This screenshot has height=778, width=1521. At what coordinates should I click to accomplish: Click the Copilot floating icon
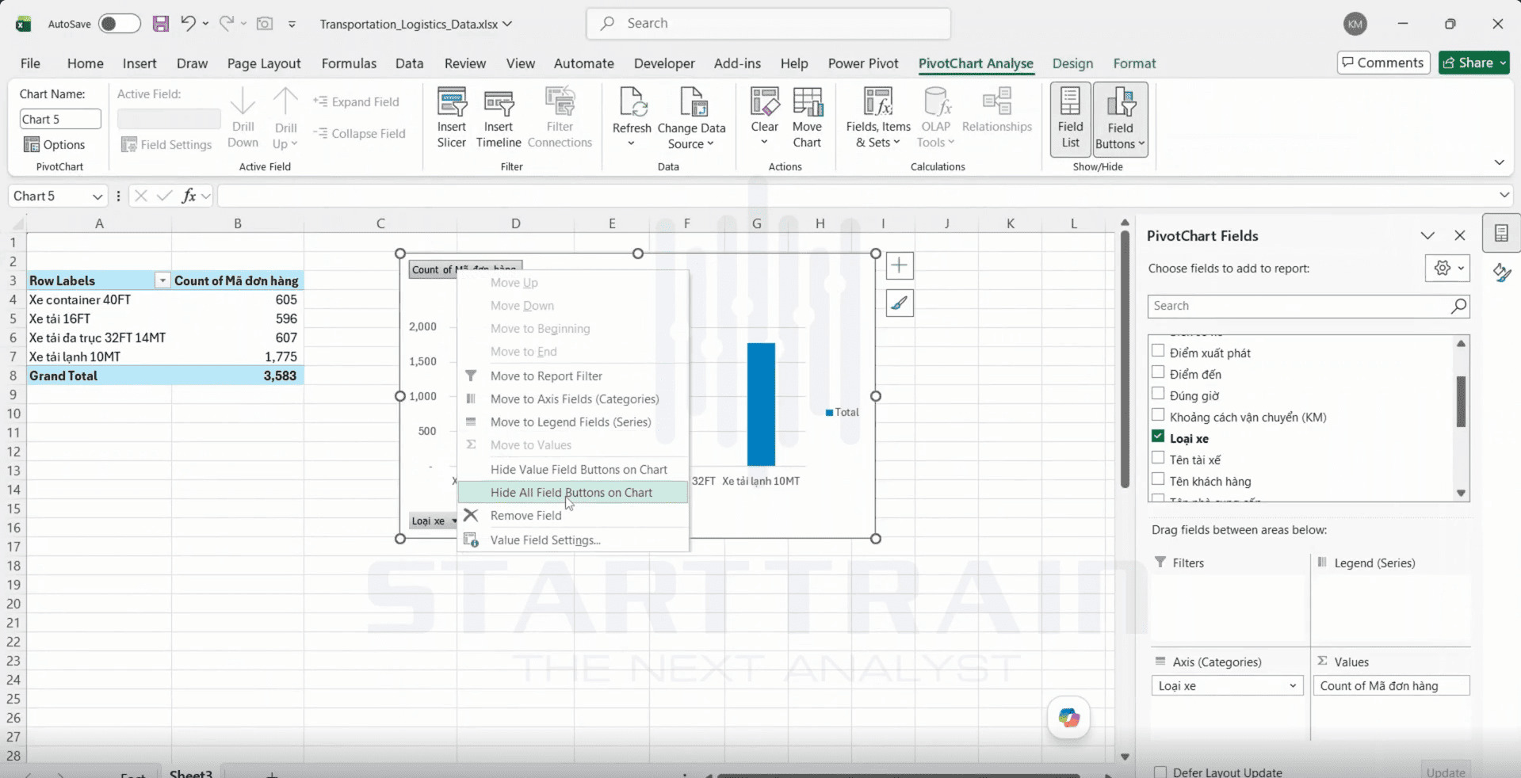point(1068,718)
